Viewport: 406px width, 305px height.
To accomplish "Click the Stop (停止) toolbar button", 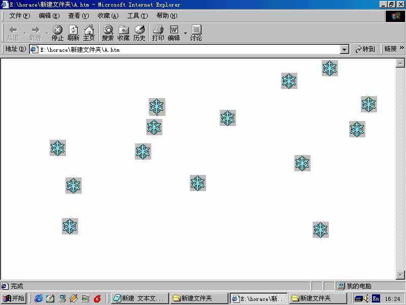I will click(x=57, y=33).
